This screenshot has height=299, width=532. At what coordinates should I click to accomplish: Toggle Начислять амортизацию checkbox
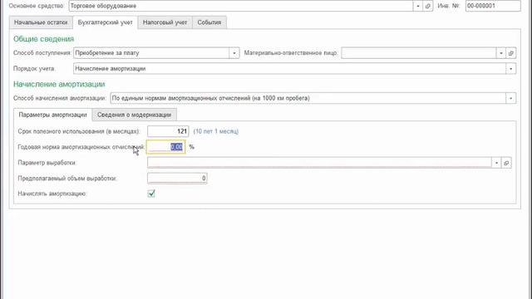(x=151, y=194)
